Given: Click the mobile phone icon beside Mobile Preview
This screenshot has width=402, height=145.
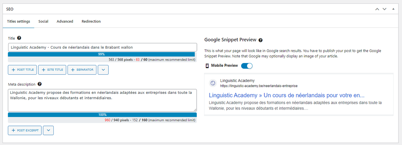Looking at the screenshot, I should [207, 66].
